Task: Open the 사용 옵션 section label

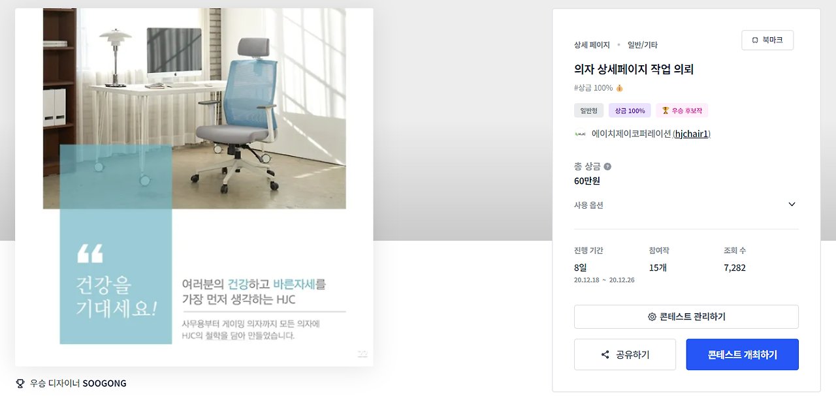Action: point(588,205)
